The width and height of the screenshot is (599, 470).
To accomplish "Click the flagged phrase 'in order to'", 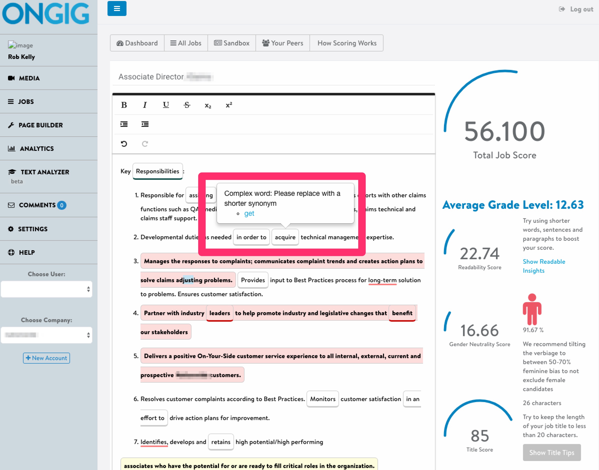I will [251, 237].
